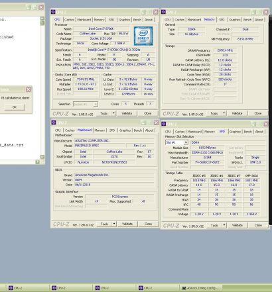The height and width of the screenshot is (292, 272).
Task: Open the Bench tab in the CPU tab window
Action: 137,20
